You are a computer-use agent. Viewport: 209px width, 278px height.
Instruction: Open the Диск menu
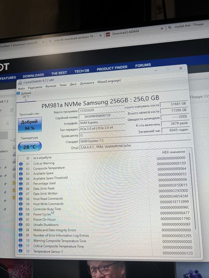click(73, 84)
